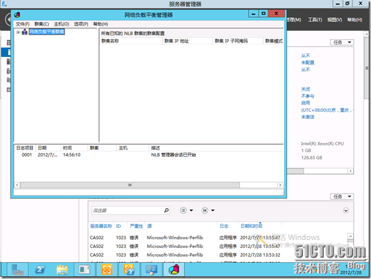This screenshot has width=371, height=279.
Task: Click the 日志项目 log column header
Action: pos(25,148)
